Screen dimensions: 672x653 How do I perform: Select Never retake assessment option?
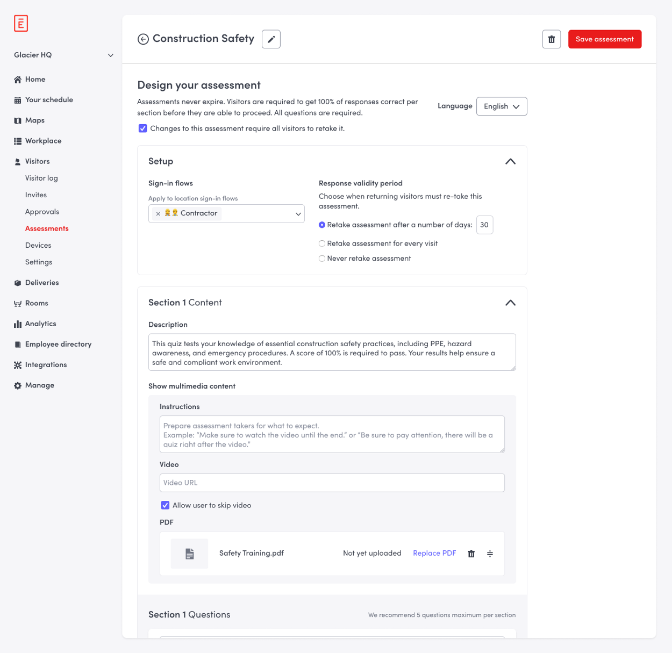pos(322,259)
